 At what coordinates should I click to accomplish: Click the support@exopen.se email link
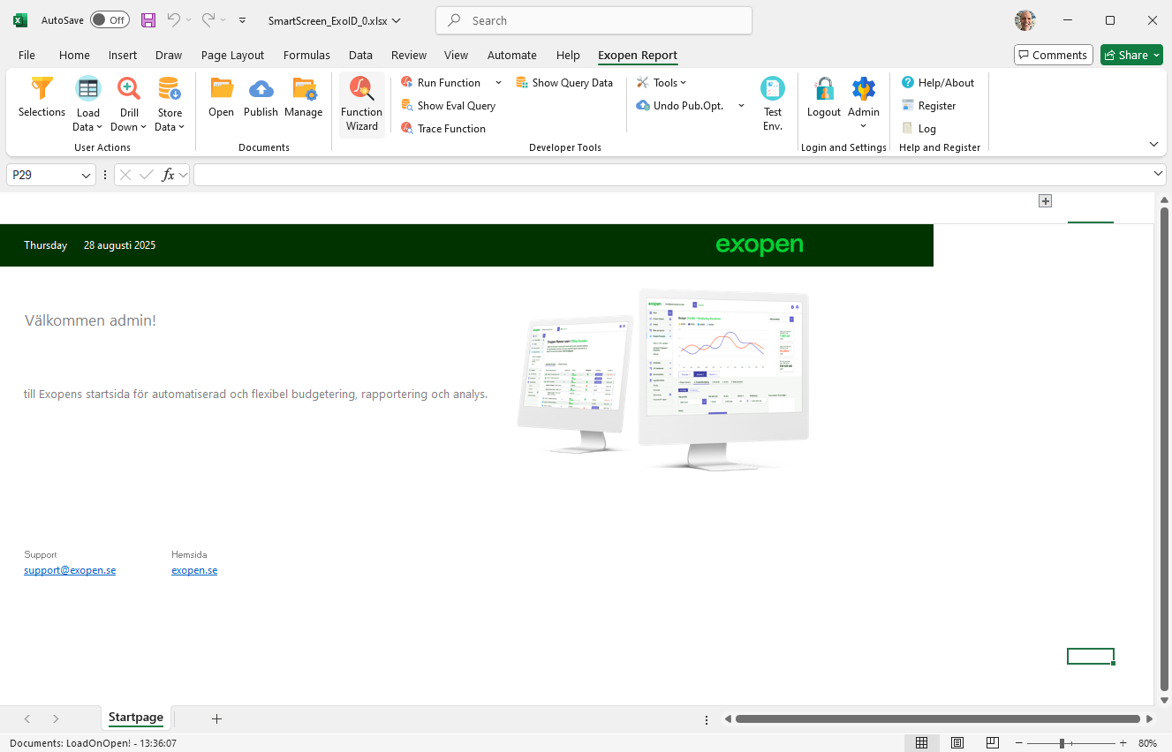pos(70,570)
